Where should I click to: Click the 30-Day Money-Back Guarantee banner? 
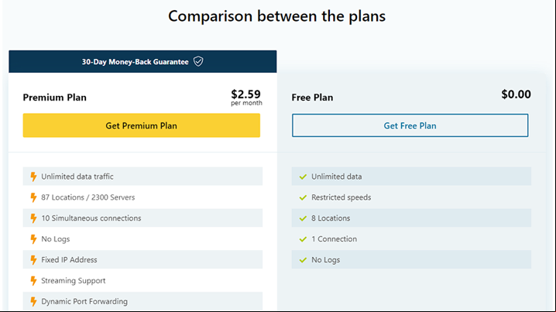(142, 61)
